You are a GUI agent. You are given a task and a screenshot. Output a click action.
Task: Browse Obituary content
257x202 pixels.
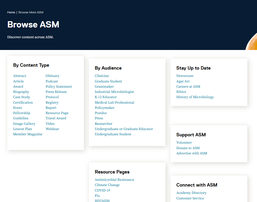53,76
